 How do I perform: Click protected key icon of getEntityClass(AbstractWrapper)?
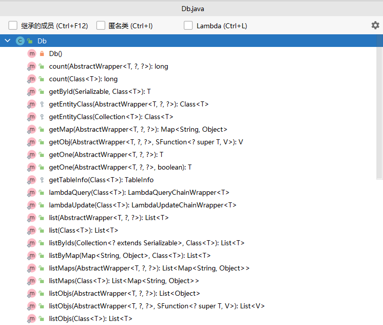coord(42,104)
